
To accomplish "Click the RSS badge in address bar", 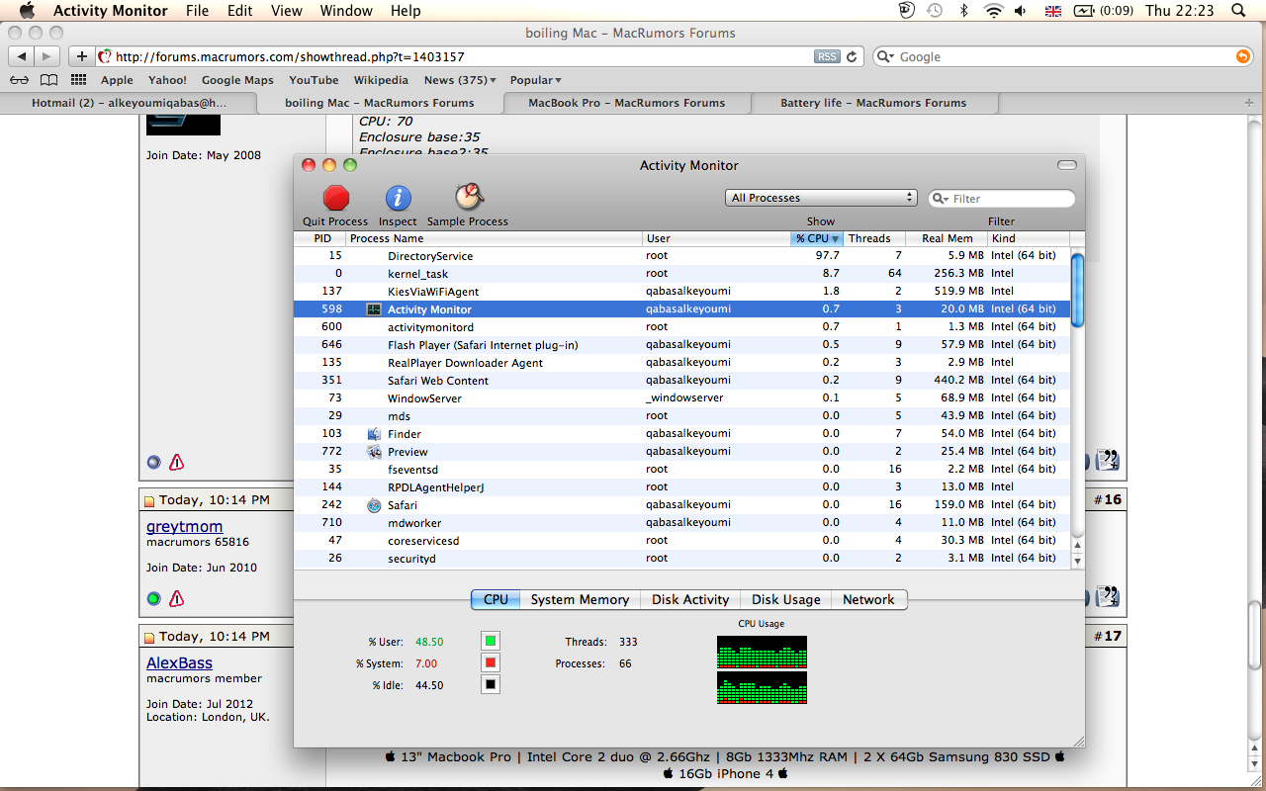I will pyautogui.click(x=827, y=56).
